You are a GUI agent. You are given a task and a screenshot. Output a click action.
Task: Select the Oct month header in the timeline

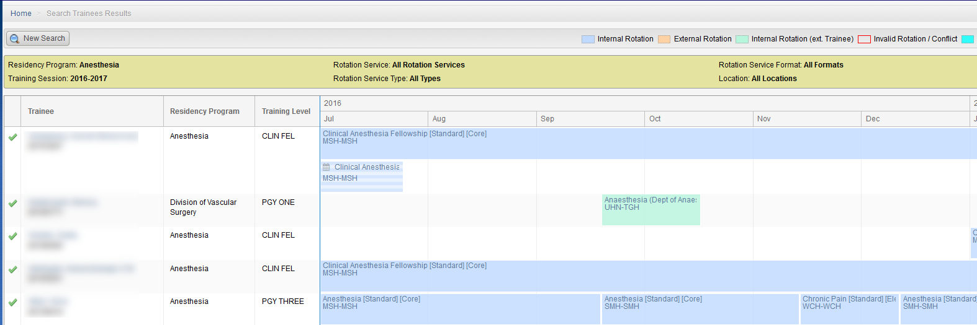tap(655, 119)
